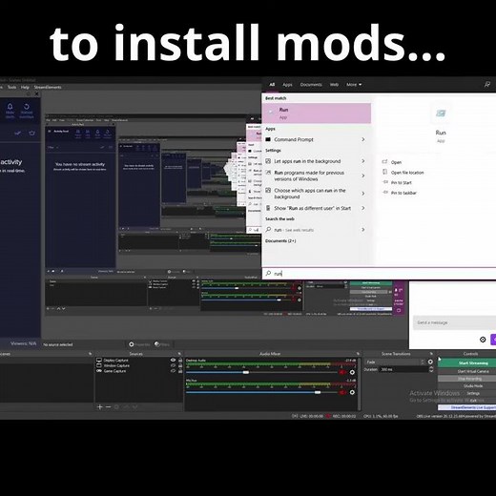Expand the 'Run programs made for previous versions' chevron
This screenshot has width=496, height=496.
pos(363,176)
